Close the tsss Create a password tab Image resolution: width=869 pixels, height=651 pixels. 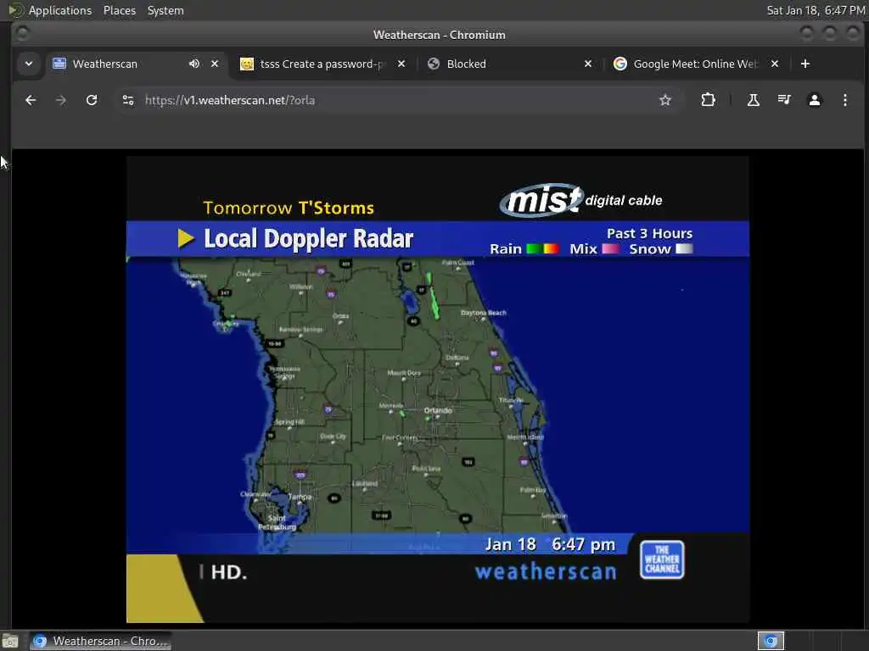pyautogui.click(x=401, y=64)
